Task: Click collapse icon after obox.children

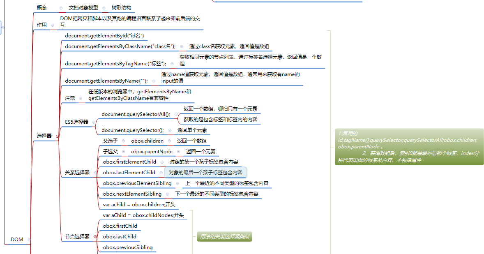Action: pyautogui.click(x=169, y=141)
